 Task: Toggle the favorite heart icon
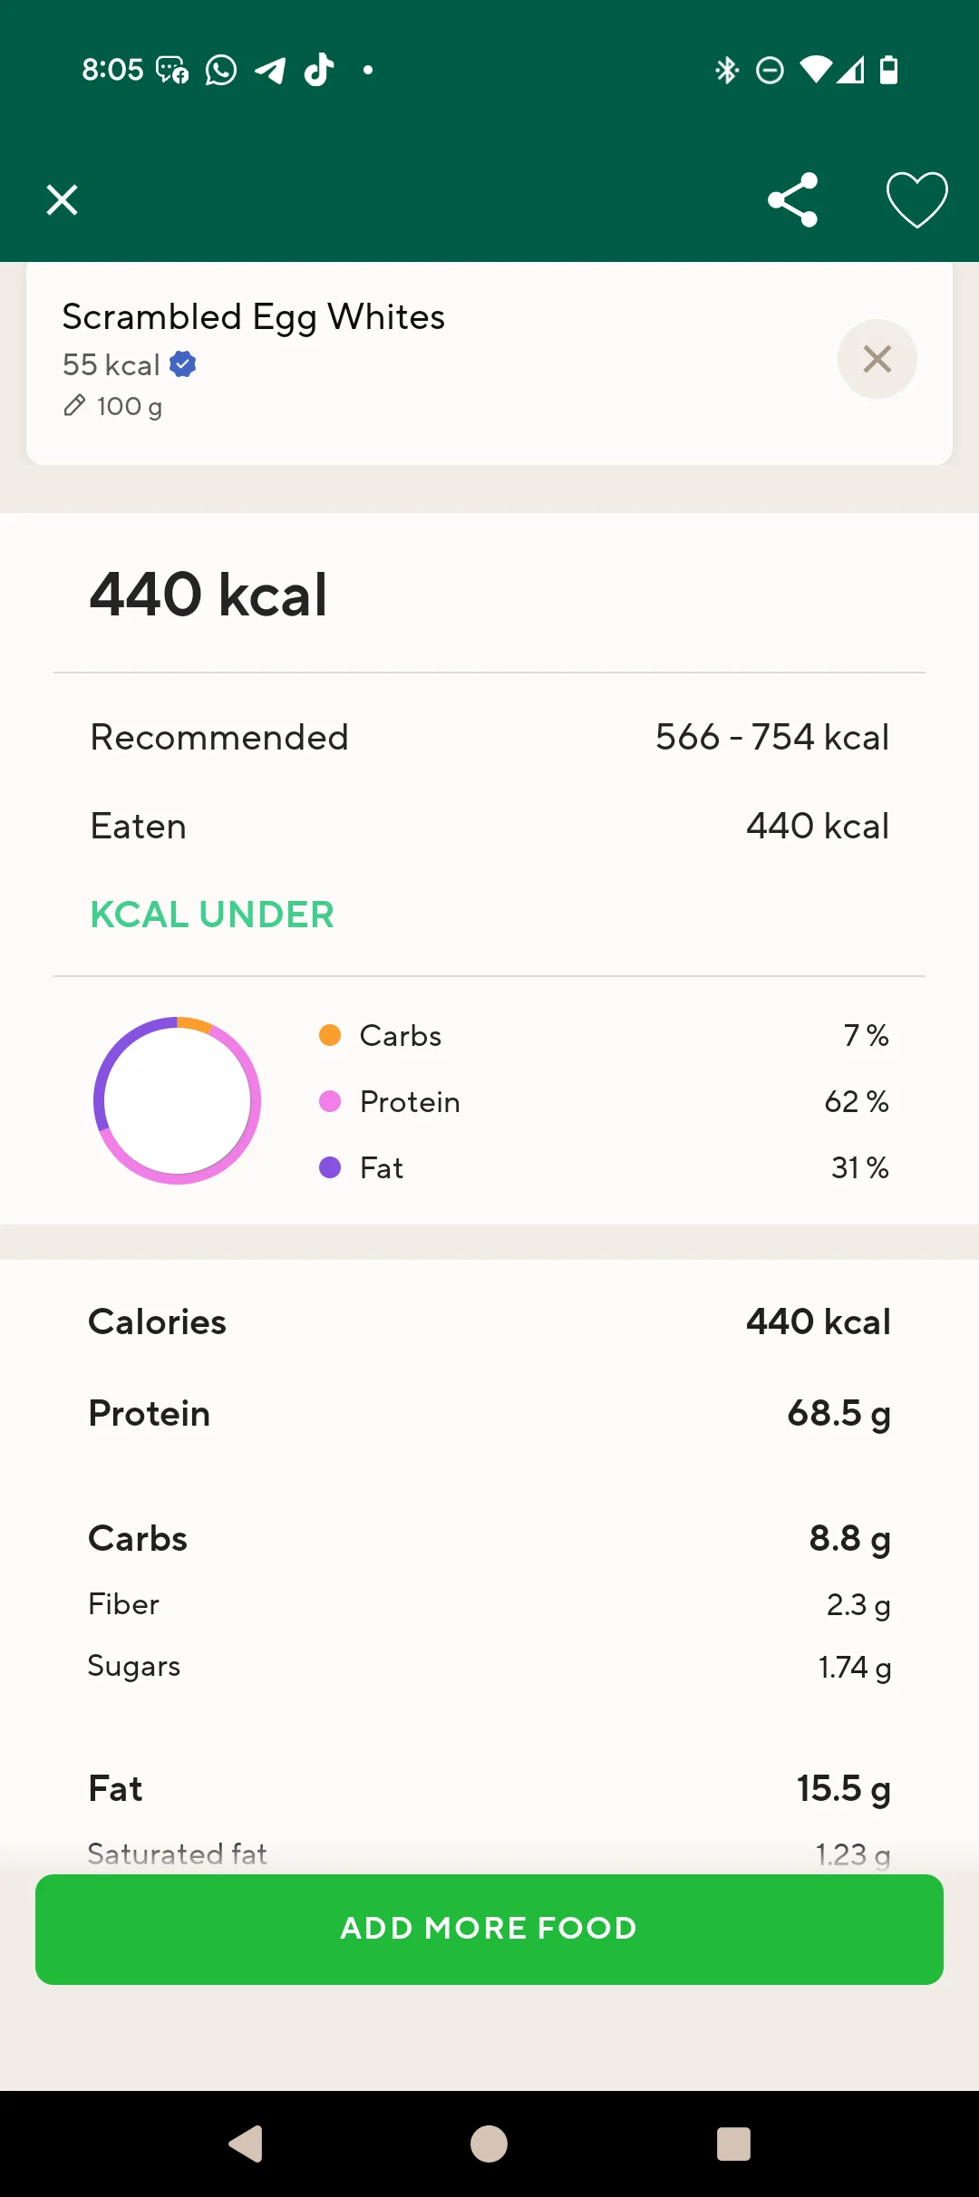point(916,199)
